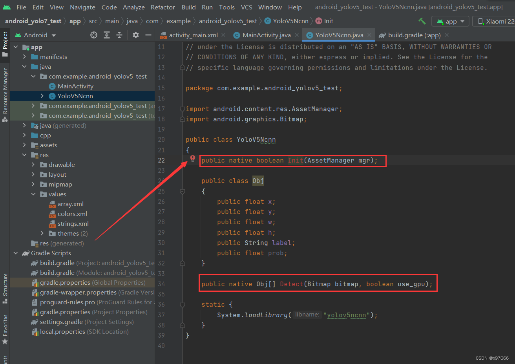Open the VCS menu
The image size is (515, 364).
[247, 7]
